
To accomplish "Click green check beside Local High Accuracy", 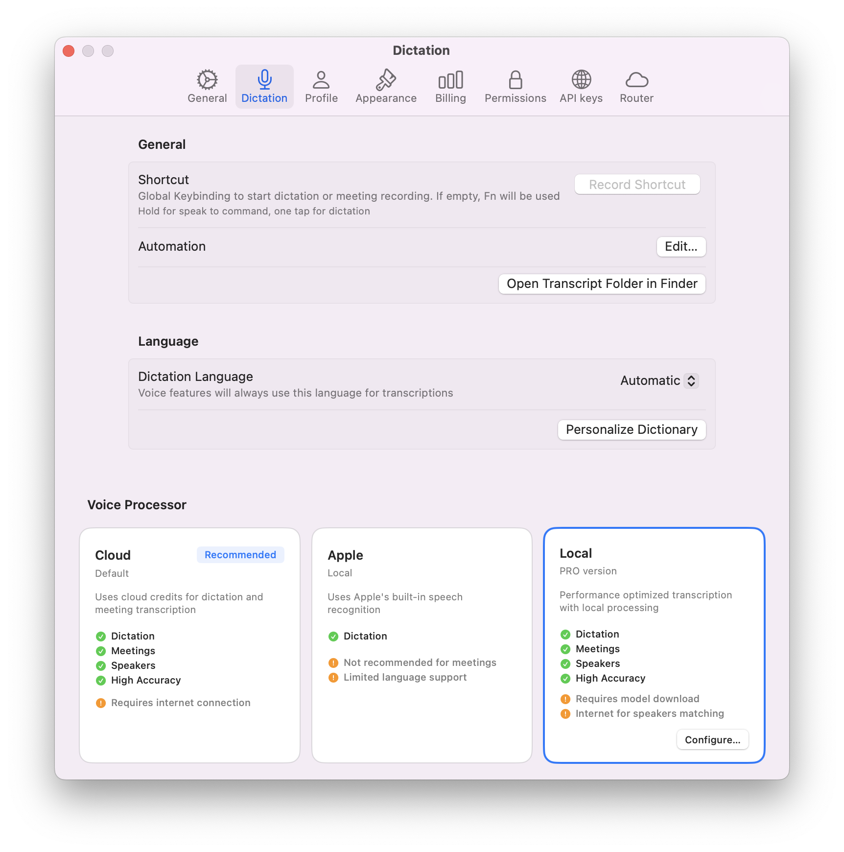I will click(565, 678).
